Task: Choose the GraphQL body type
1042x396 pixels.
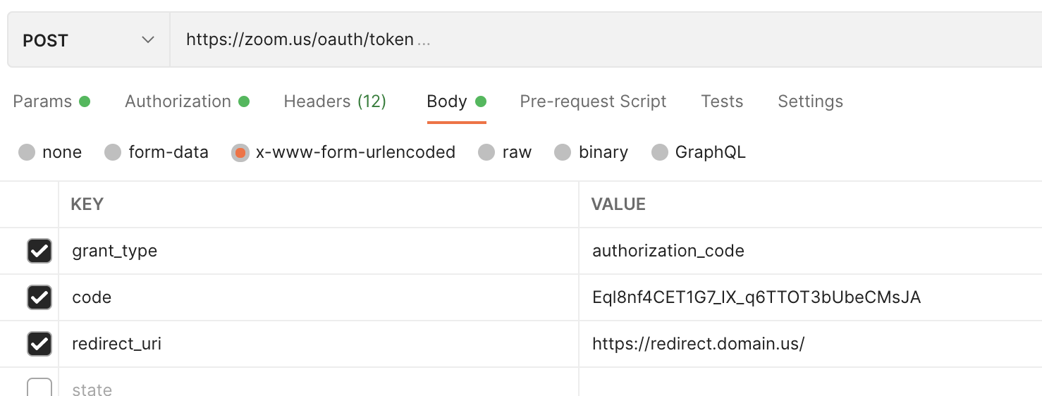Action: coord(660,152)
